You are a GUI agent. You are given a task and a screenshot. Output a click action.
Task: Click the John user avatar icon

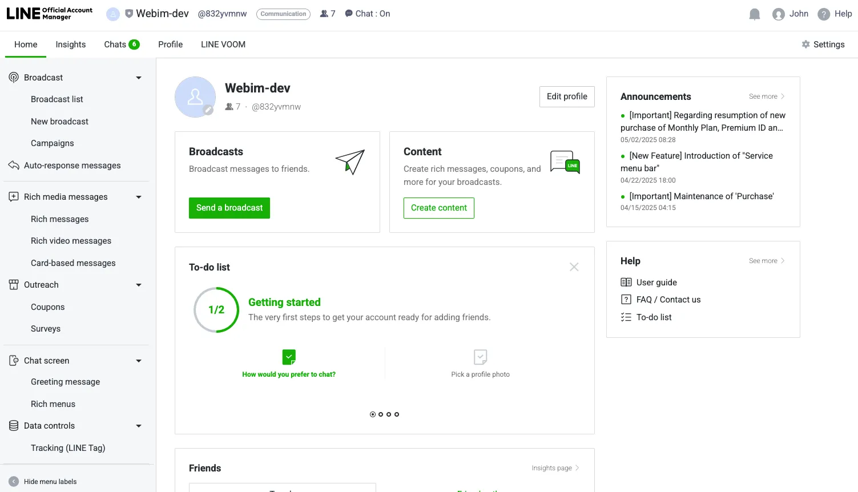[x=778, y=14]
